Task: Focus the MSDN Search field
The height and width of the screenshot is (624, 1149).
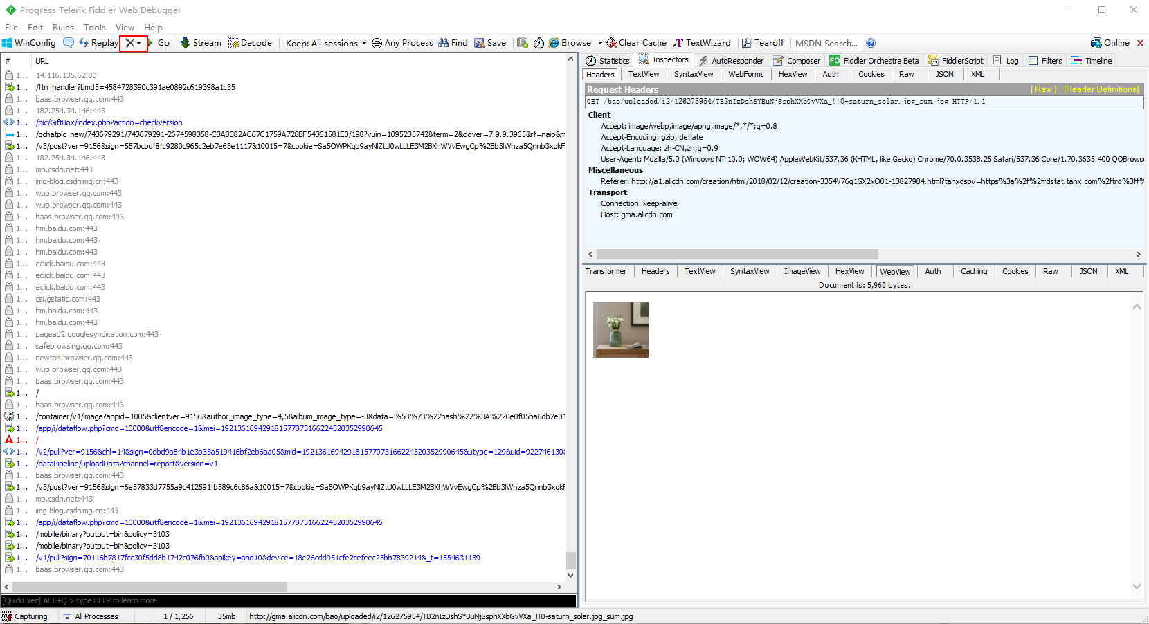Action: [x=826, y=43]
